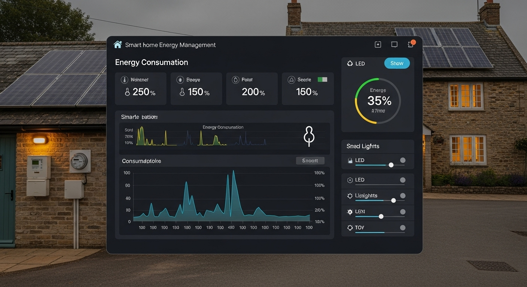Open the calendar icon in the header

click(378, 44)
